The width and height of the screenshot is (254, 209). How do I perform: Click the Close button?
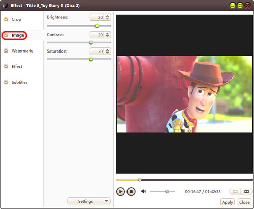[244, 202]
